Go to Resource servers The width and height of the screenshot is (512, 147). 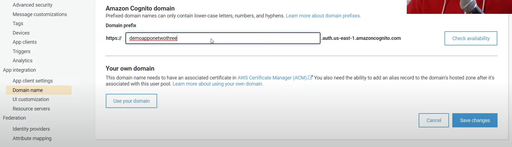(31, 109)
